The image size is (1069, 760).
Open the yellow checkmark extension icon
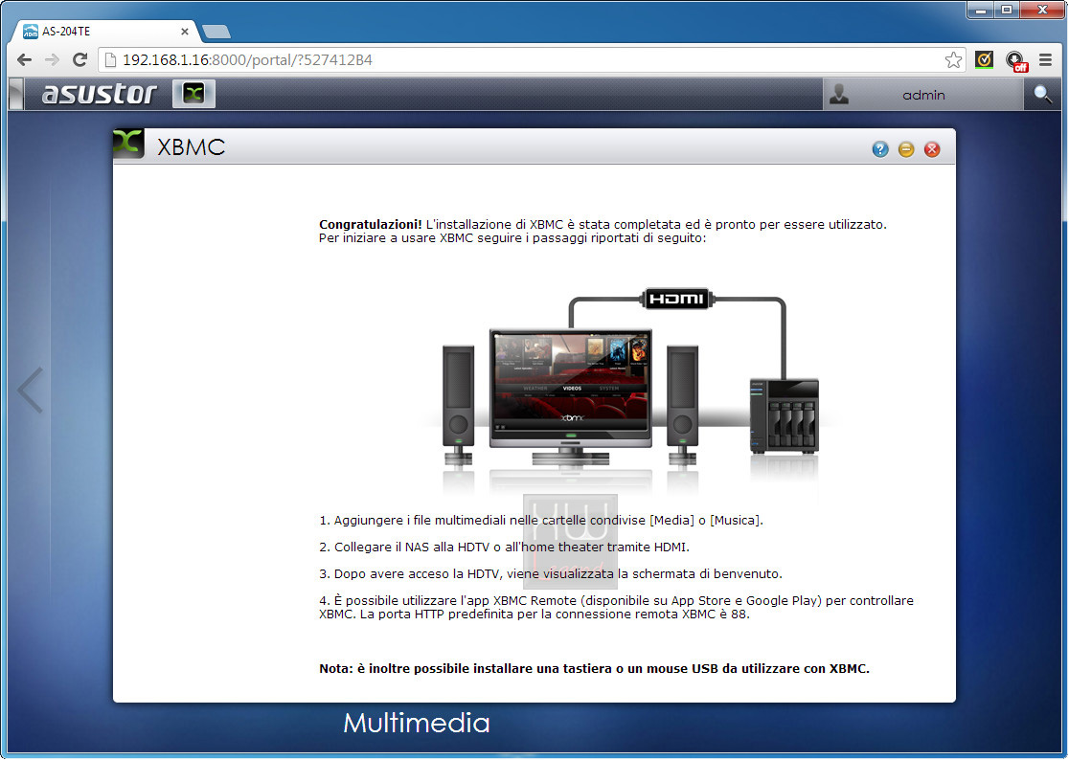tap(984, 60)
